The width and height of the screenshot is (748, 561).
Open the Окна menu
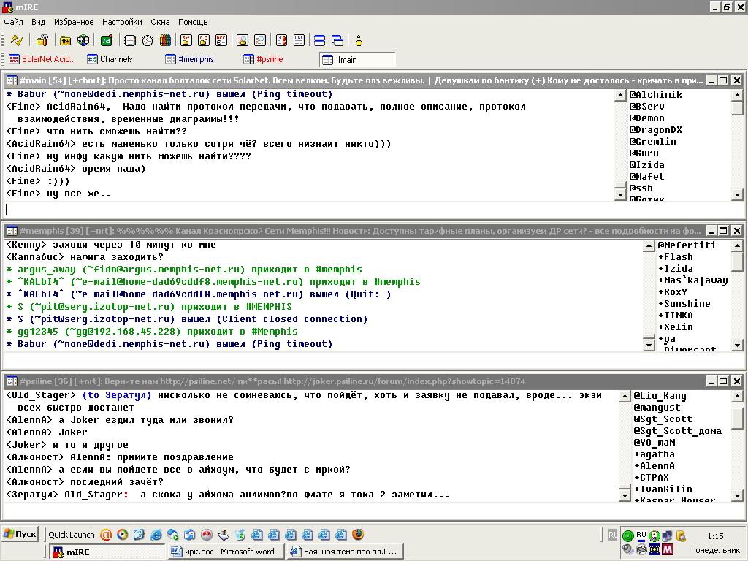click(x=160, y=22)
